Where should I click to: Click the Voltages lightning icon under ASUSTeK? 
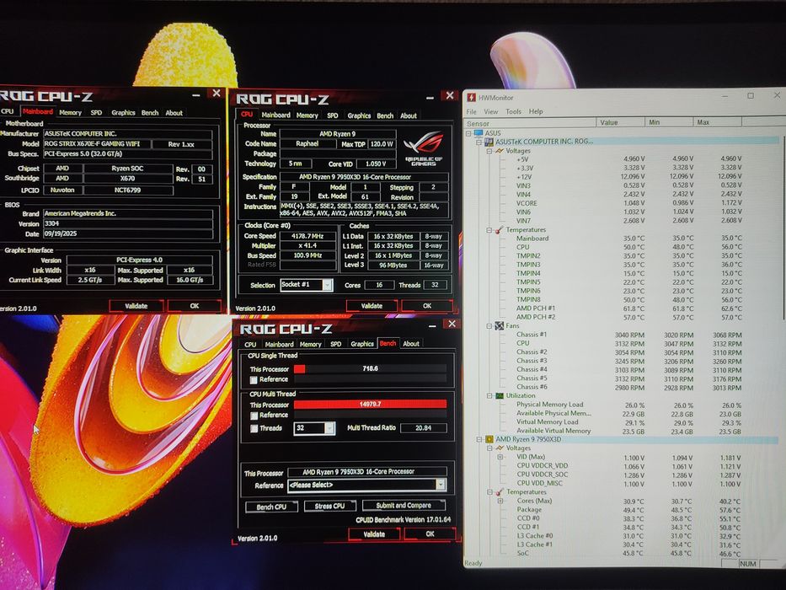tap(500, 151)
